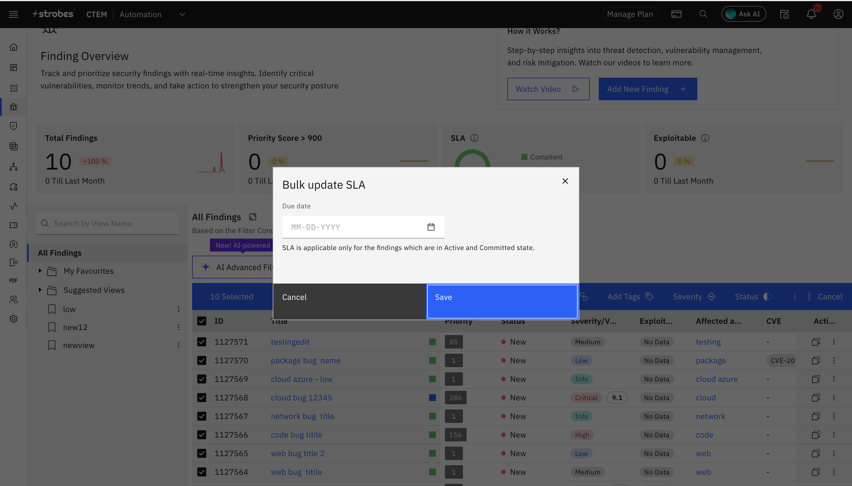Viewport: 852px width, 486px height.
Task: Expand My Favourites folder
Action: (x=40, y=271)
